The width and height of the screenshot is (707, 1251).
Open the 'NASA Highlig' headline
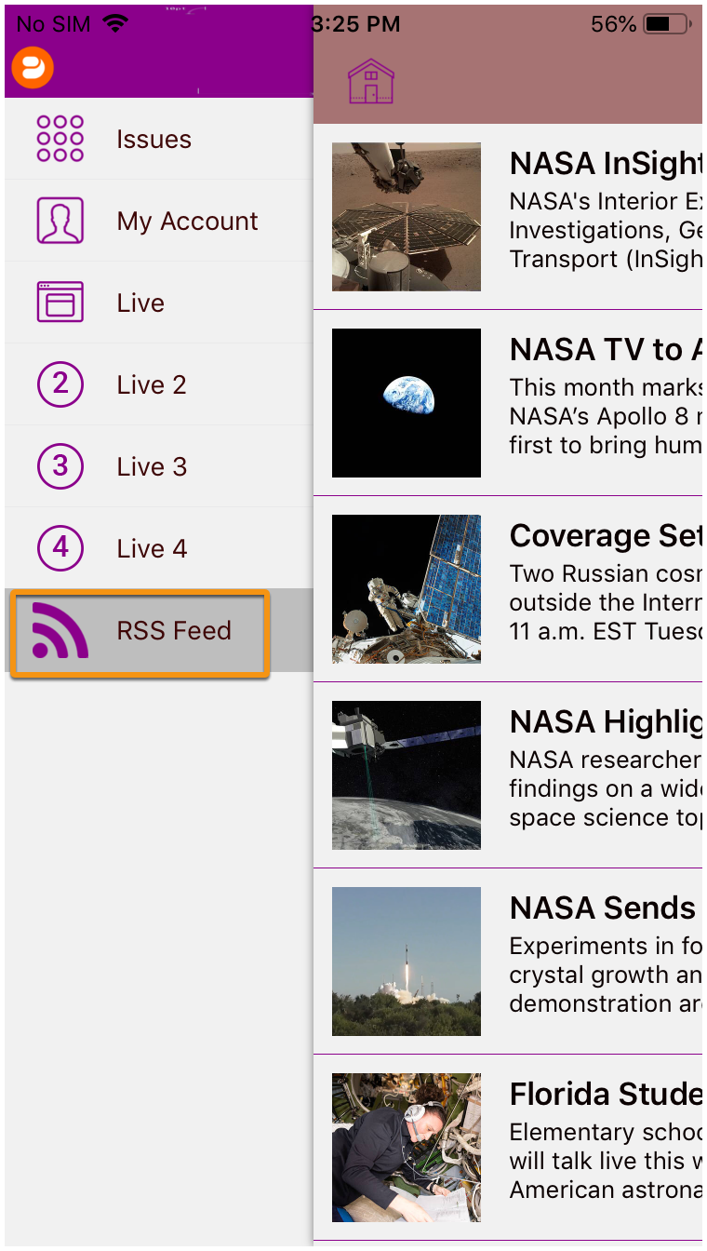[606, 722]
